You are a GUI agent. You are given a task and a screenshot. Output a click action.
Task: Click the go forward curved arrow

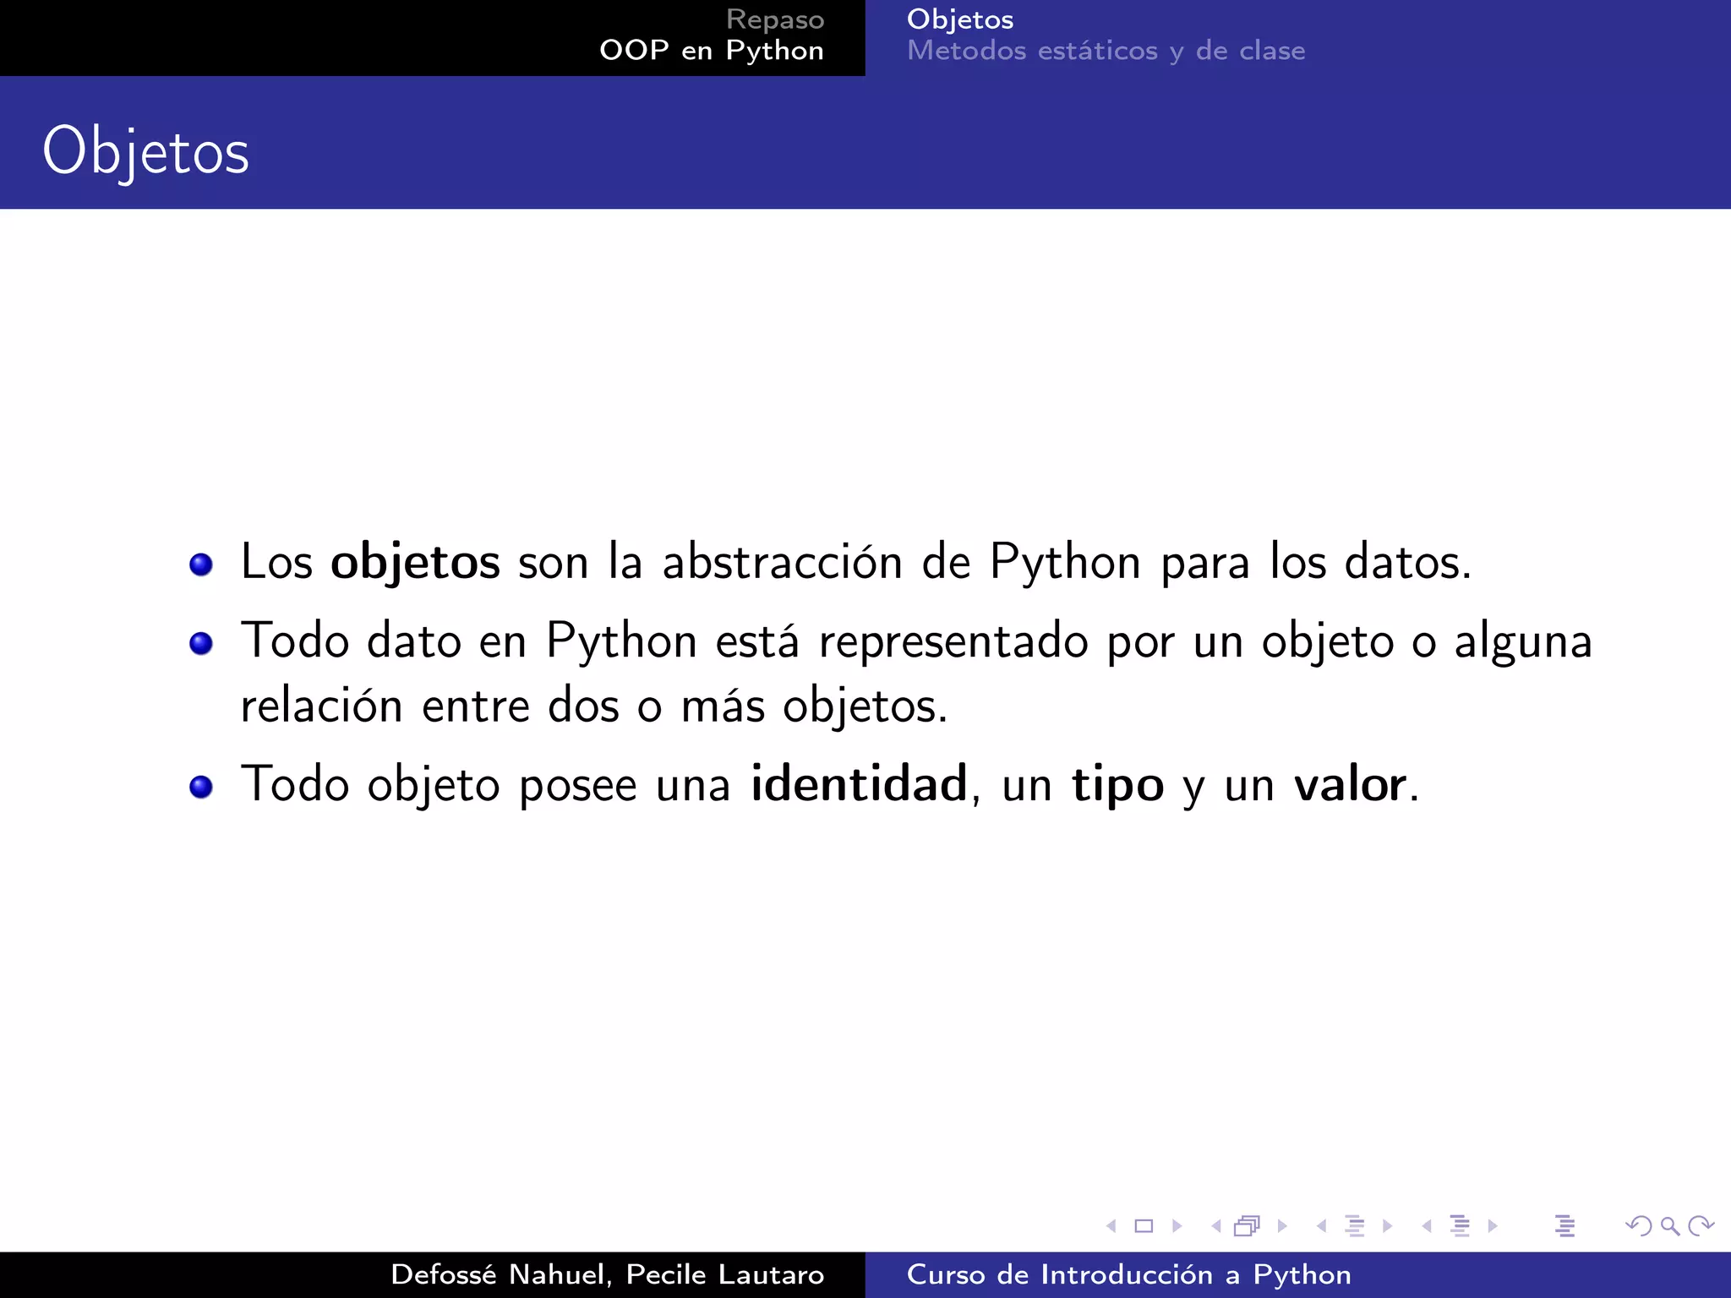1701,1225
